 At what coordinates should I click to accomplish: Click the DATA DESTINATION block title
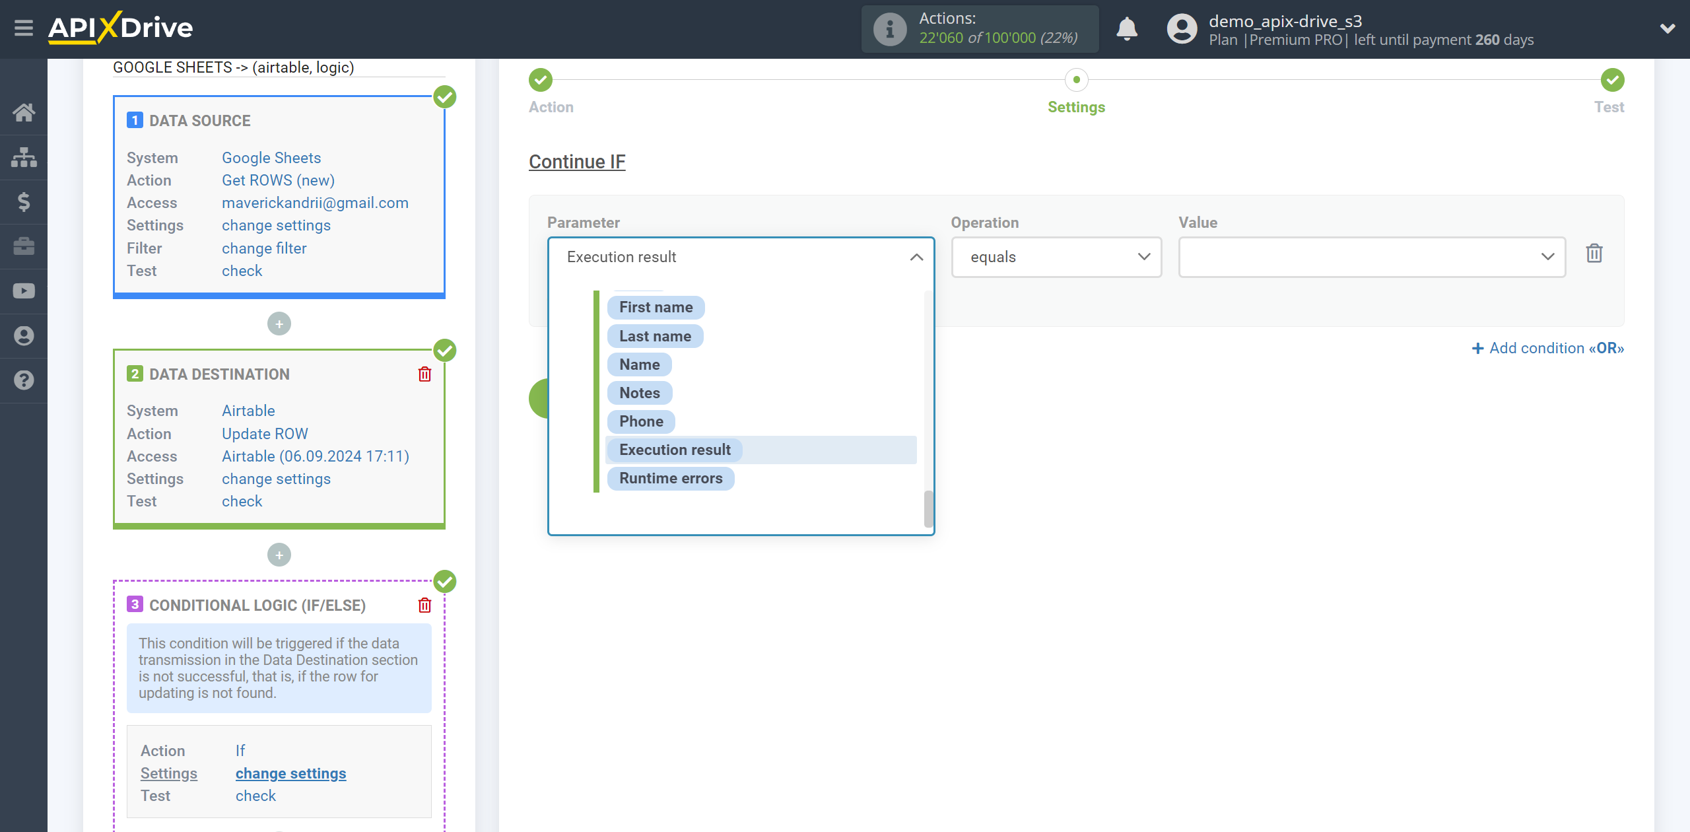pos(219,374)
